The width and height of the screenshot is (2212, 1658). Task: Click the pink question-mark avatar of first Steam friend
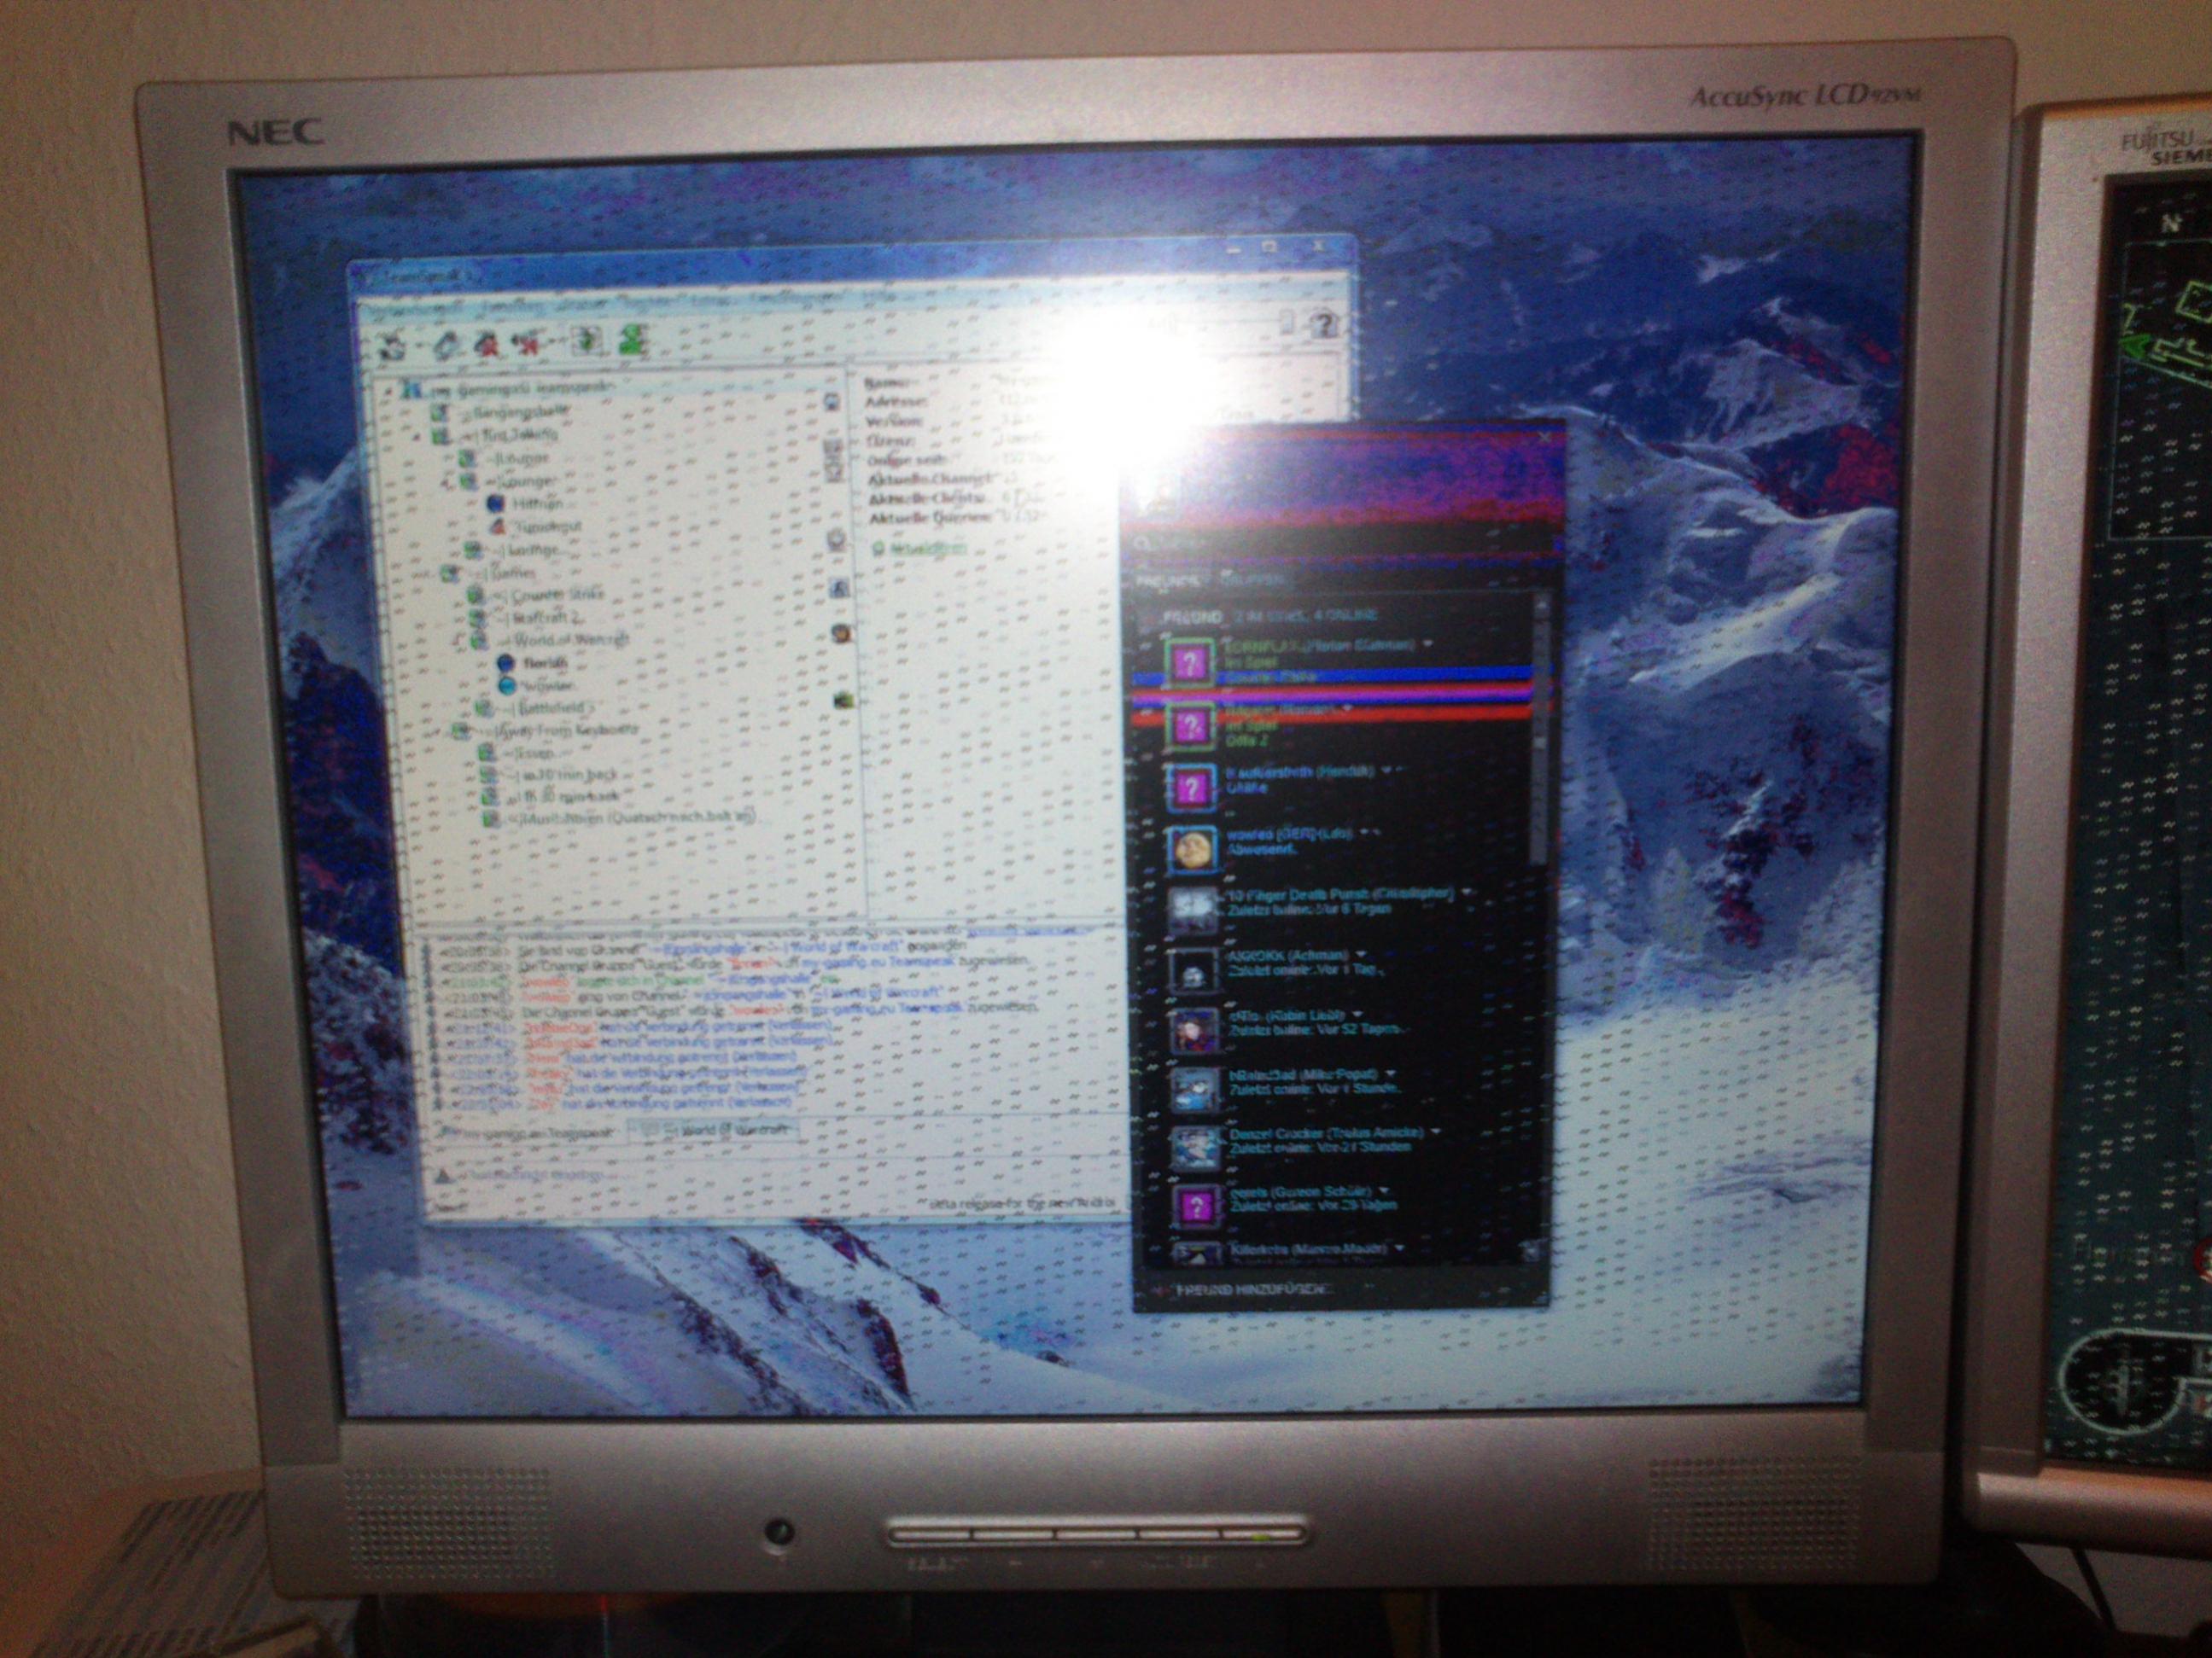[x=1190, y=662]
